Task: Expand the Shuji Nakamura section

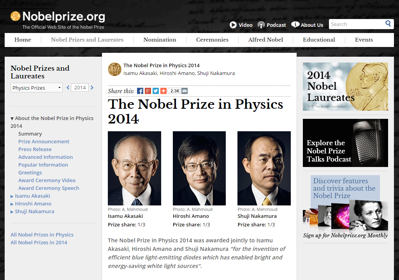Action: (x=12, y=212)
